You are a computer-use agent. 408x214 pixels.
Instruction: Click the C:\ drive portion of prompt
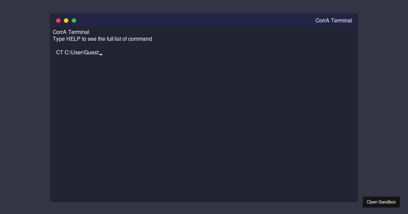coord(67,52)
